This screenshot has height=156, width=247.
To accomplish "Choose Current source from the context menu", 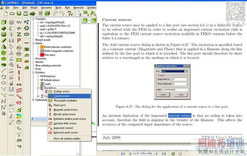I will 69,96.
